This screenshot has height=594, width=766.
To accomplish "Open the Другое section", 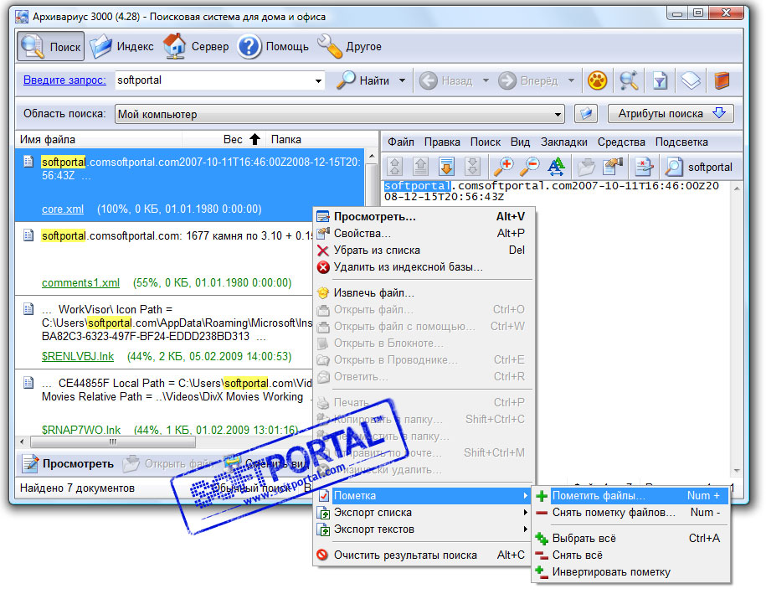I will pos(350,46).
